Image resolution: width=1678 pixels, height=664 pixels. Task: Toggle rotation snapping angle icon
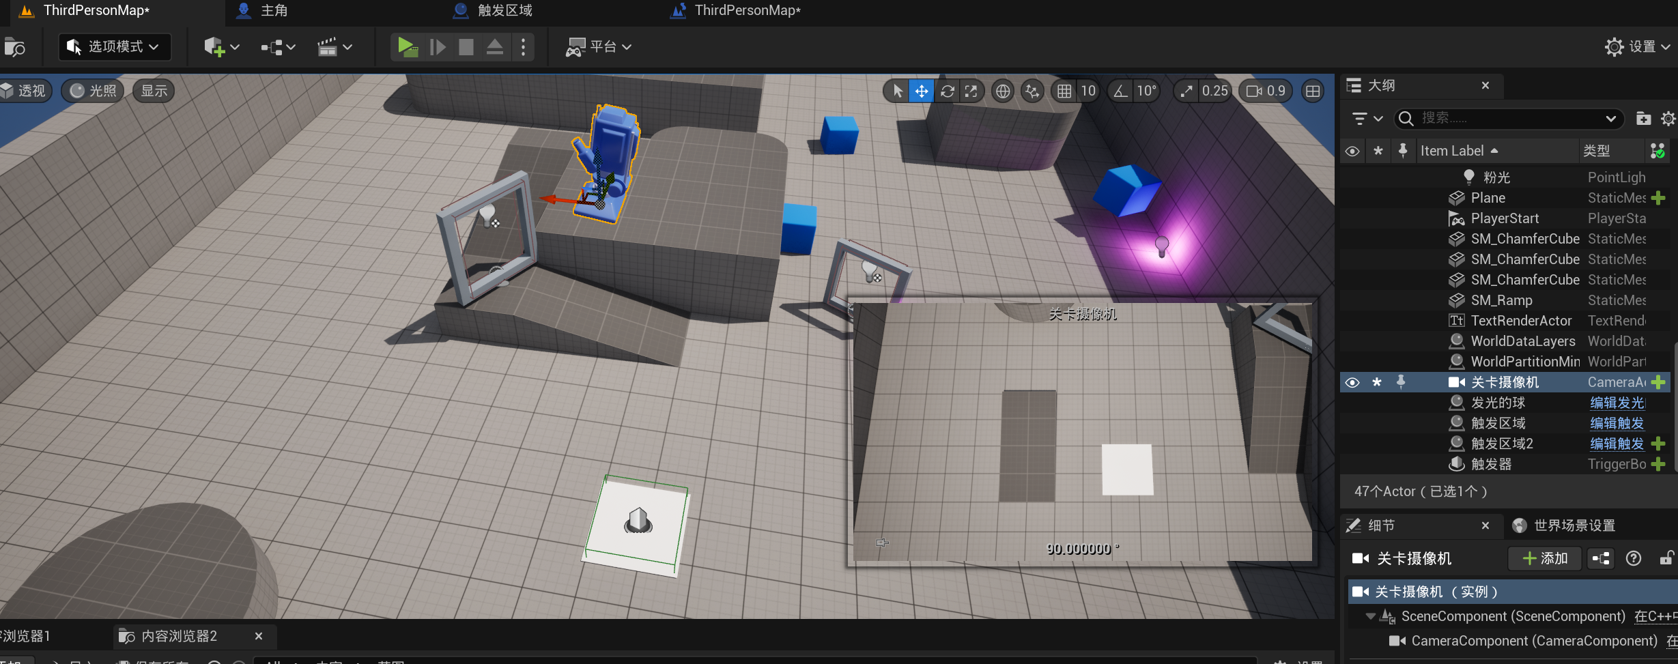click(x=1120, y=91)
